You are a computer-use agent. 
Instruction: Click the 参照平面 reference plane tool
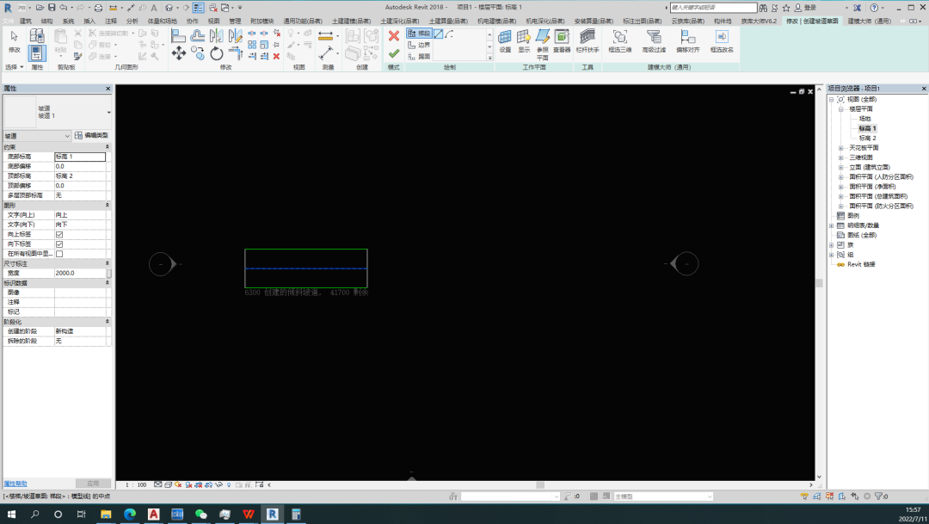point(543,45)
